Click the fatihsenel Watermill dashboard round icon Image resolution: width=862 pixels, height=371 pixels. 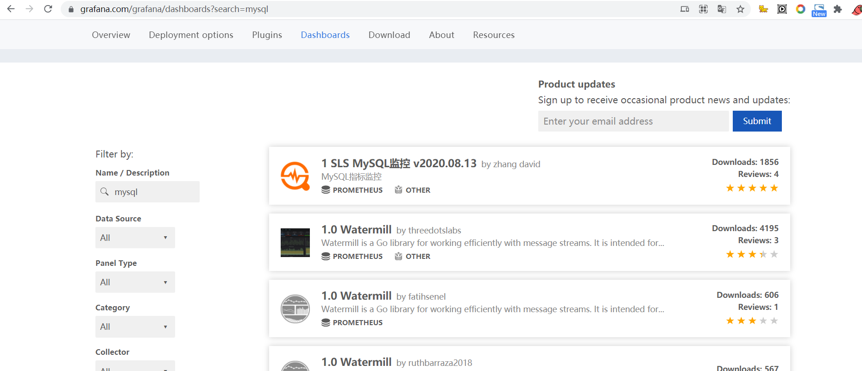coord(295,308)
